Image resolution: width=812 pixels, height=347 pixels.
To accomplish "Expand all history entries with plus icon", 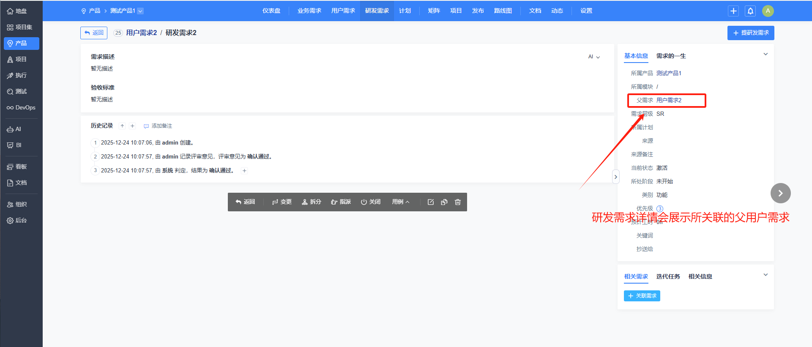I will point(132,126).
